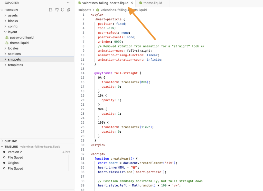Click the New Folder icon in Explorer
This screenshot has width=263, height=191.
(x=57, y=10)
